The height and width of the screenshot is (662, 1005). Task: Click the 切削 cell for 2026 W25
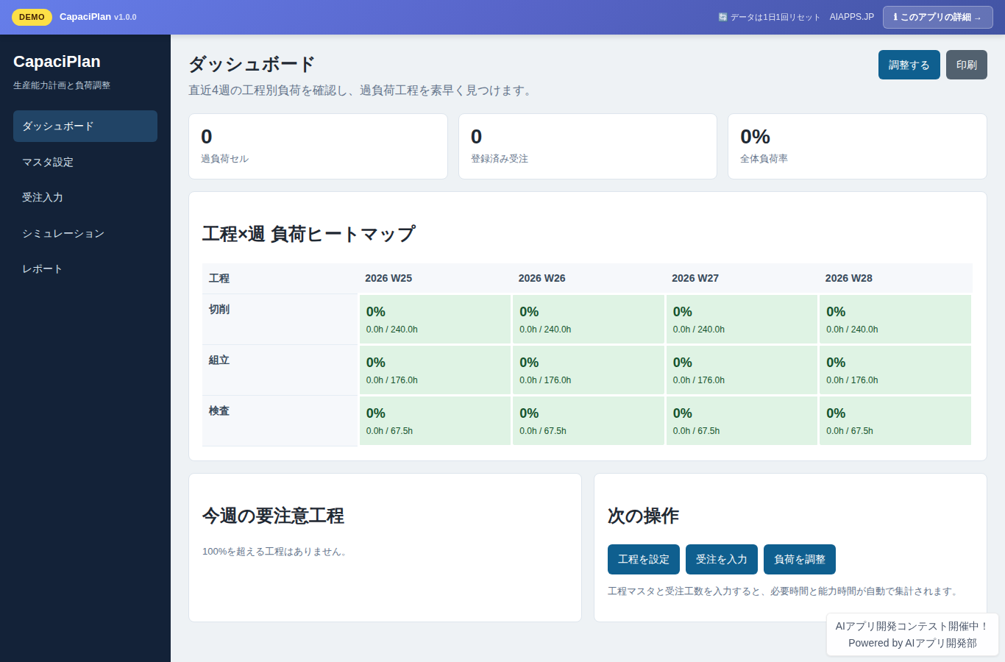435,319
